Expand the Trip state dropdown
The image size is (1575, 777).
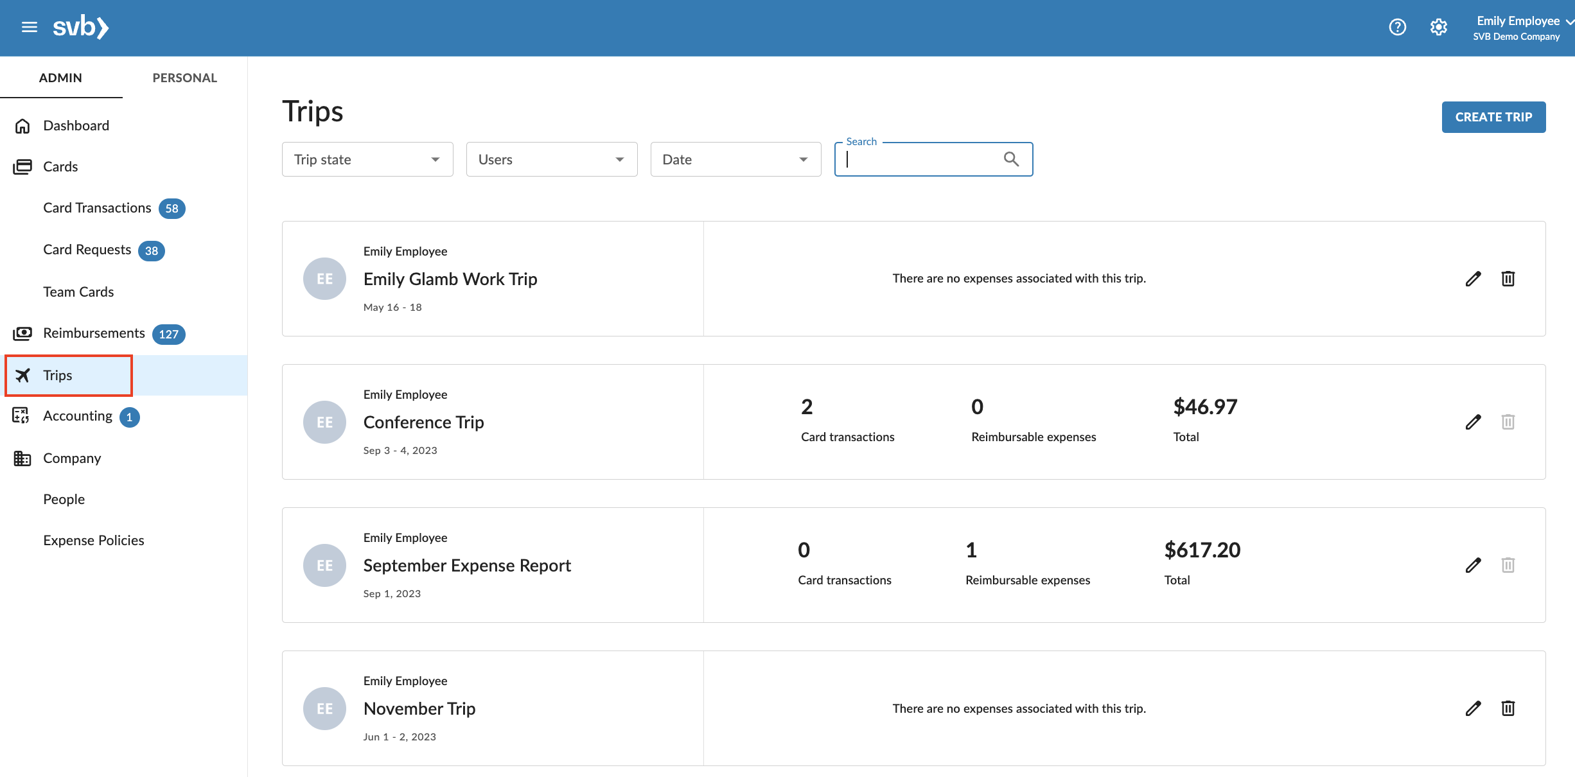pos(367,159)
